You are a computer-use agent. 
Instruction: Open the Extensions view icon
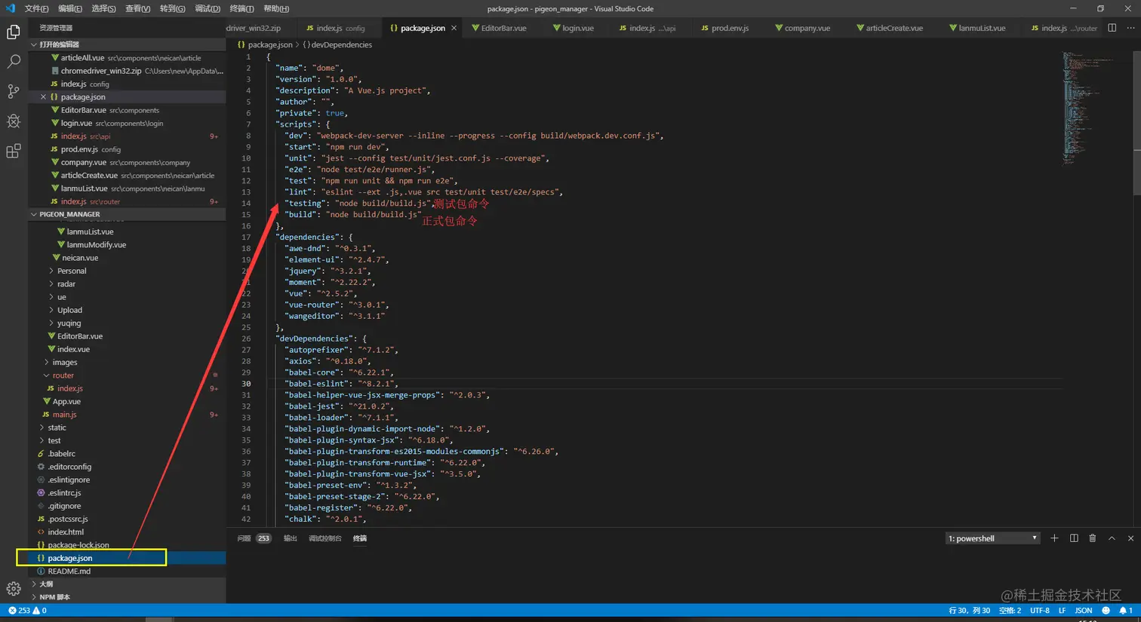(x=14, y=152)
